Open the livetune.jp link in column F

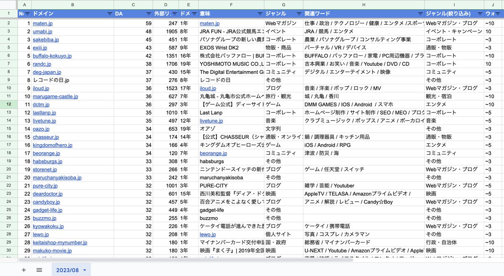click(211, 121)
